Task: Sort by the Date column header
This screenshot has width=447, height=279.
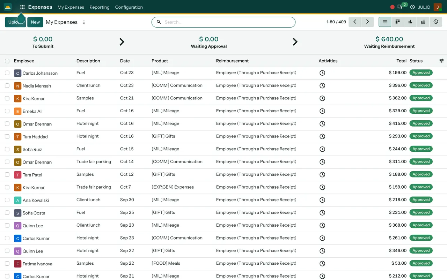Action: coord(125,61)
